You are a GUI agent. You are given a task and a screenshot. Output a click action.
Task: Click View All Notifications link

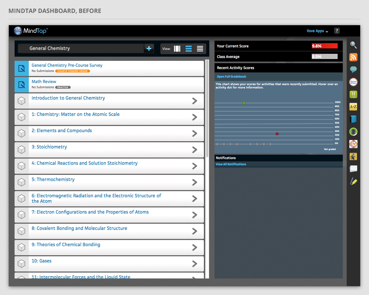coord(231,164)
